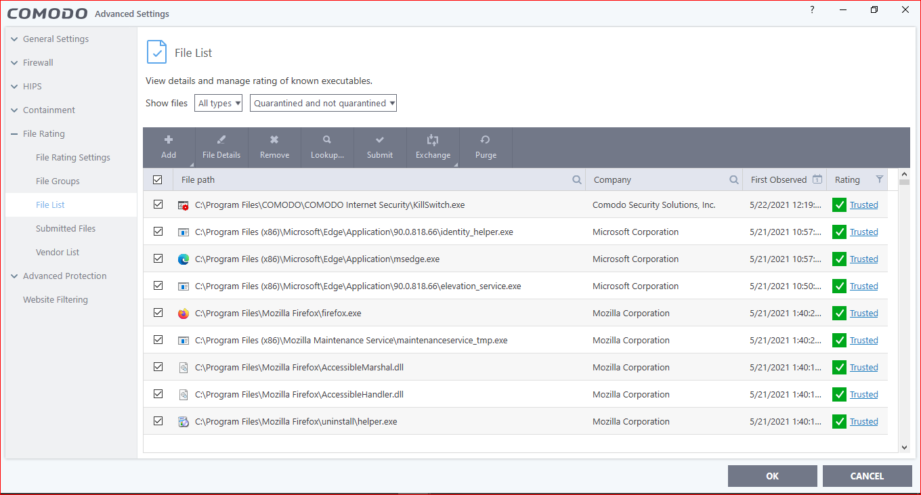The image size is (921, 495).
Task: Sort by the First Observed column header
Action: click(779, 179)
